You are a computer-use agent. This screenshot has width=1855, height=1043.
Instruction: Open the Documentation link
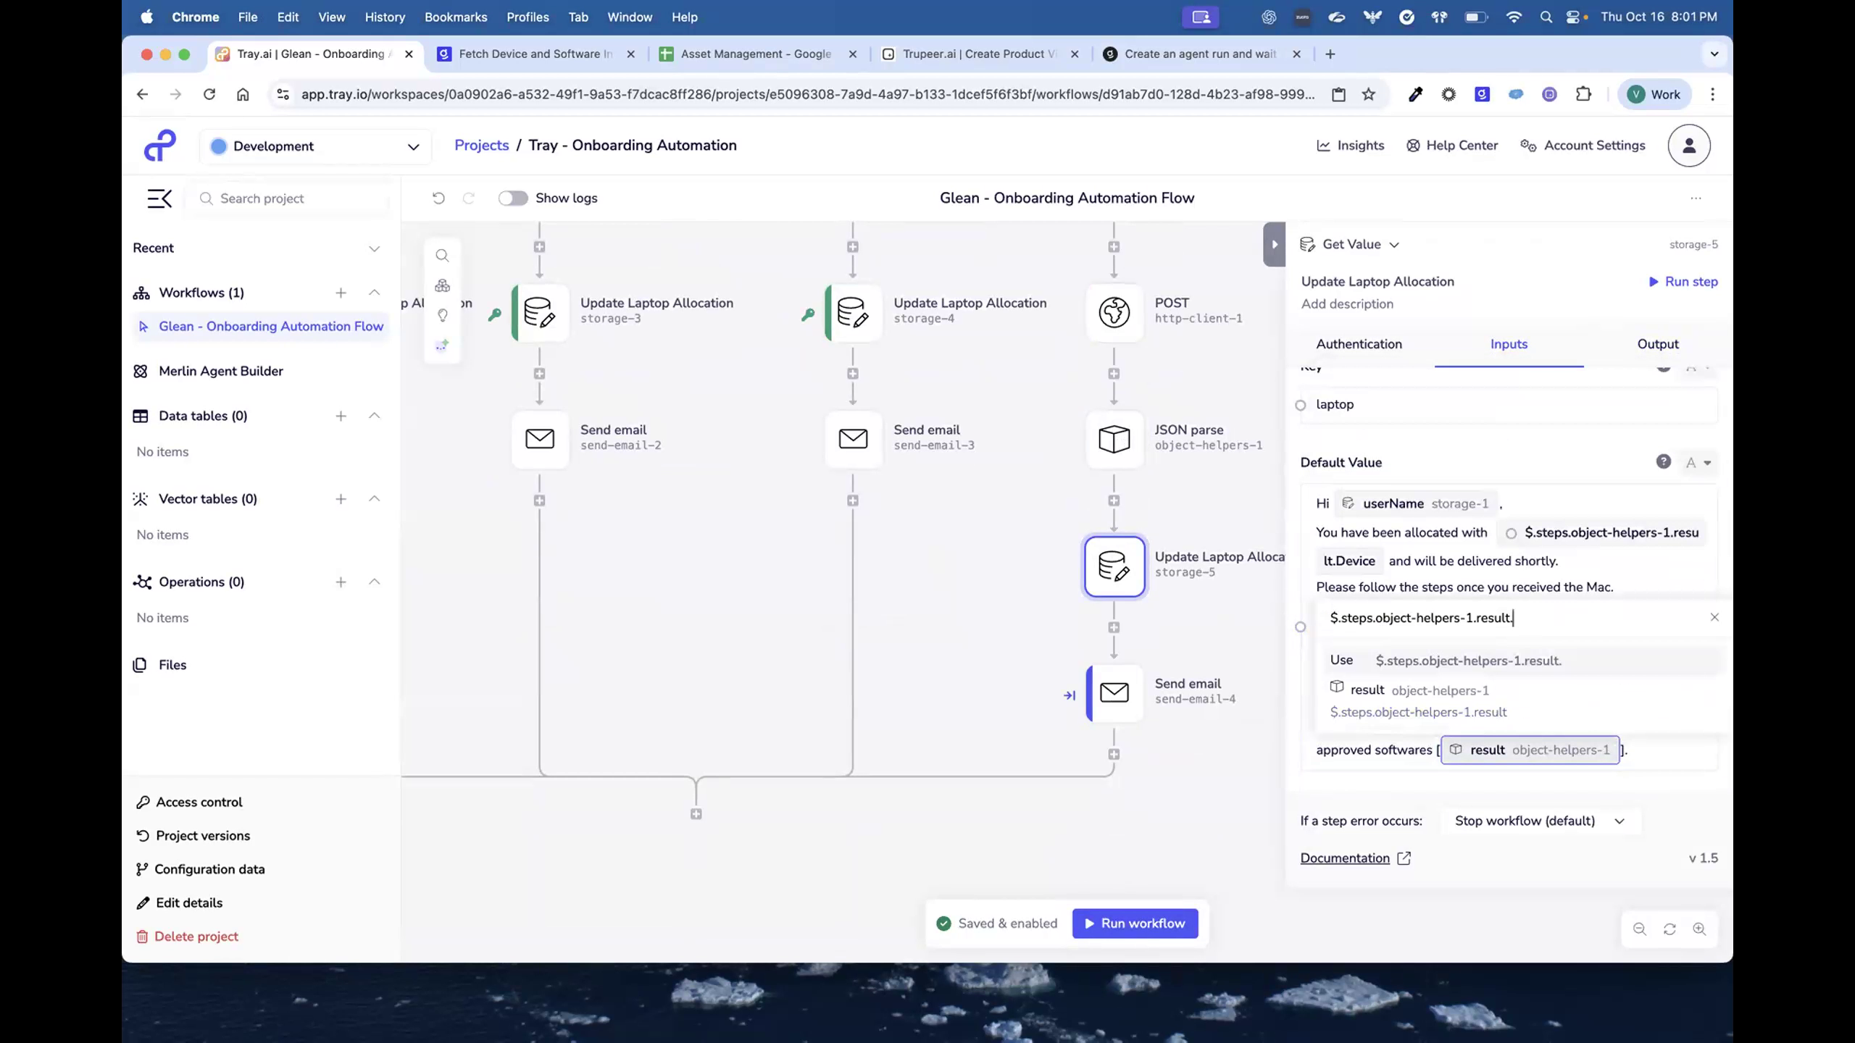pos(1346,858)
